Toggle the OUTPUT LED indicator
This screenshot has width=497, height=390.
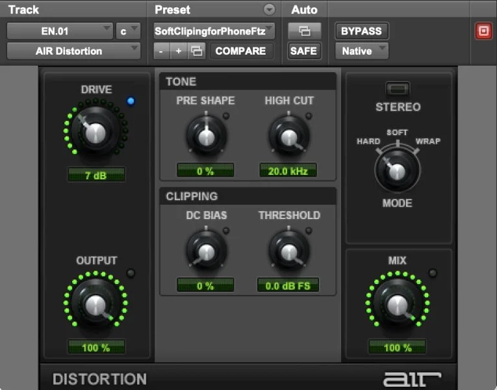pos(131,273)
